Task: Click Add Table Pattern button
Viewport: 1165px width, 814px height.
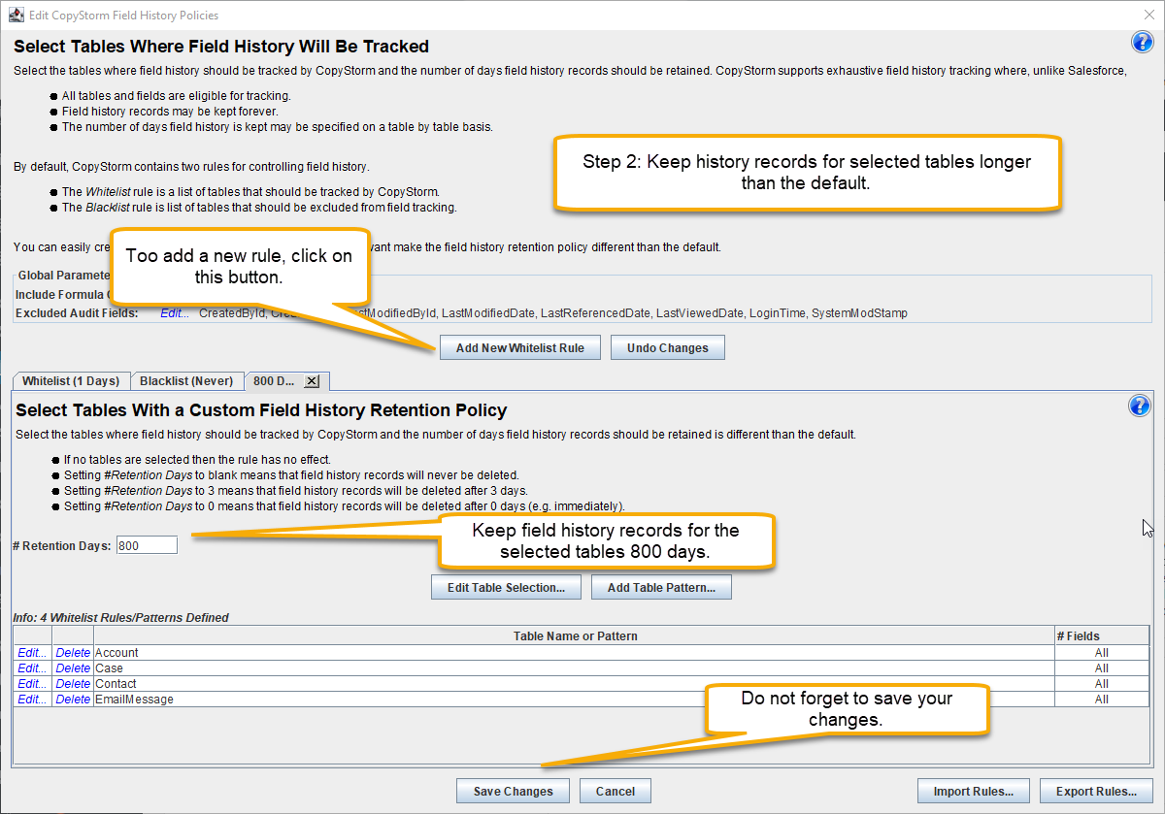Action: tap(661, 587)
